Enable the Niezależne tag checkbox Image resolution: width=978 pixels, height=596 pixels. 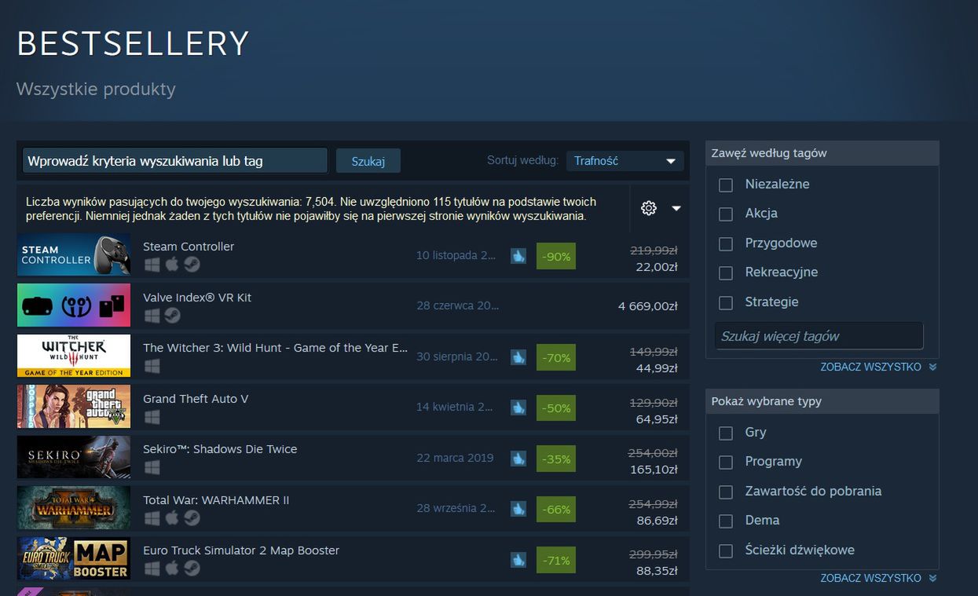726,185
